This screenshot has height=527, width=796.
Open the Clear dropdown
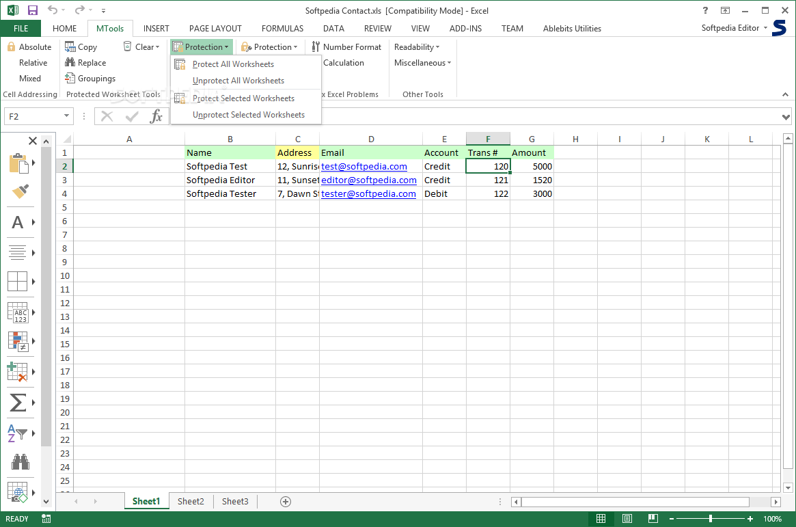click(x=141, y=46)
